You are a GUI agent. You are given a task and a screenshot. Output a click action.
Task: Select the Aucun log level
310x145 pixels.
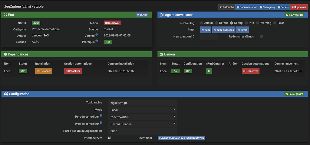202,23
